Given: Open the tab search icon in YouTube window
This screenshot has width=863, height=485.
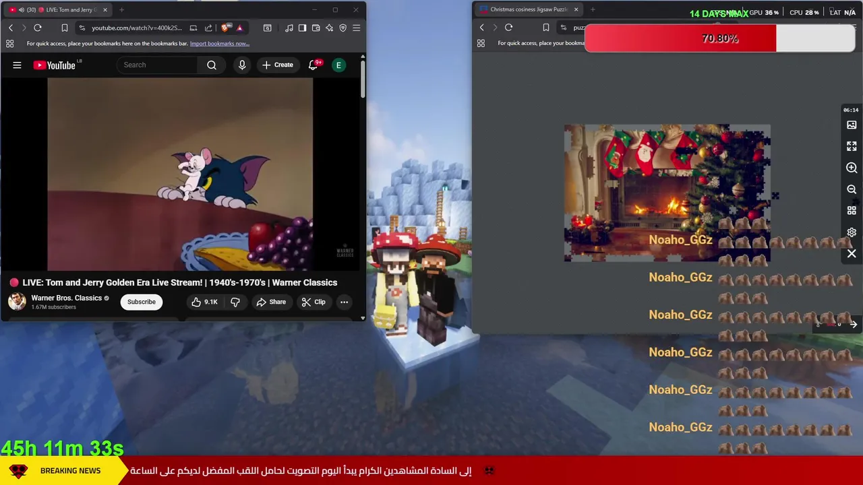Looking at the screenshot, I should tap(268, 28).
